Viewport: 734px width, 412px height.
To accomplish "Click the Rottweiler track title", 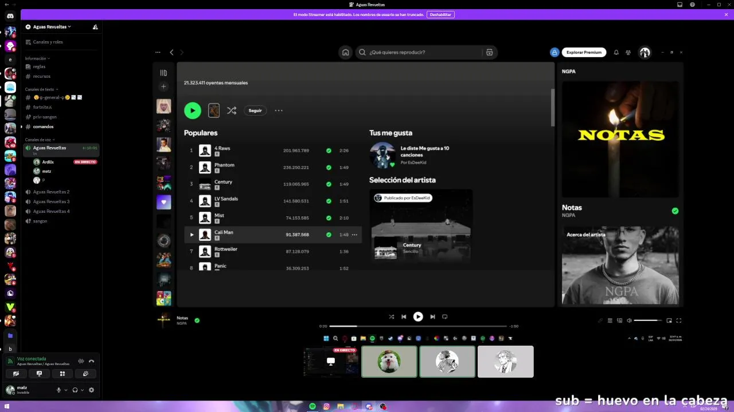I will [x=226, y=249].
